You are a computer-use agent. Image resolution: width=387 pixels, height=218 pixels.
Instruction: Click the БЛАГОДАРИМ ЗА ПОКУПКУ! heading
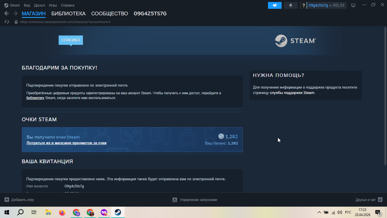59,68
